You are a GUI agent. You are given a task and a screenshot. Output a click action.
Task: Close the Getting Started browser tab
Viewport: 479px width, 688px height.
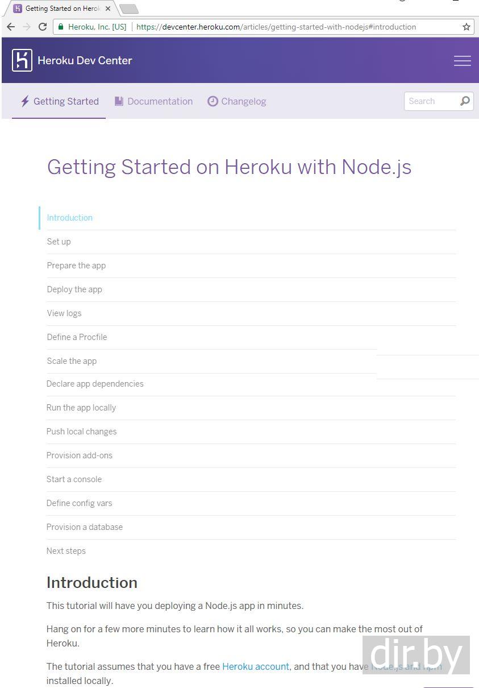[x=108, y=9]
